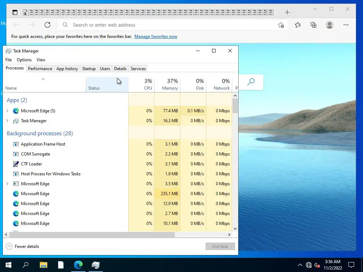The height and width of the screenshot is (272, 363).
Task: Click the Edge back arrow
Action: (x=16, y=25)
